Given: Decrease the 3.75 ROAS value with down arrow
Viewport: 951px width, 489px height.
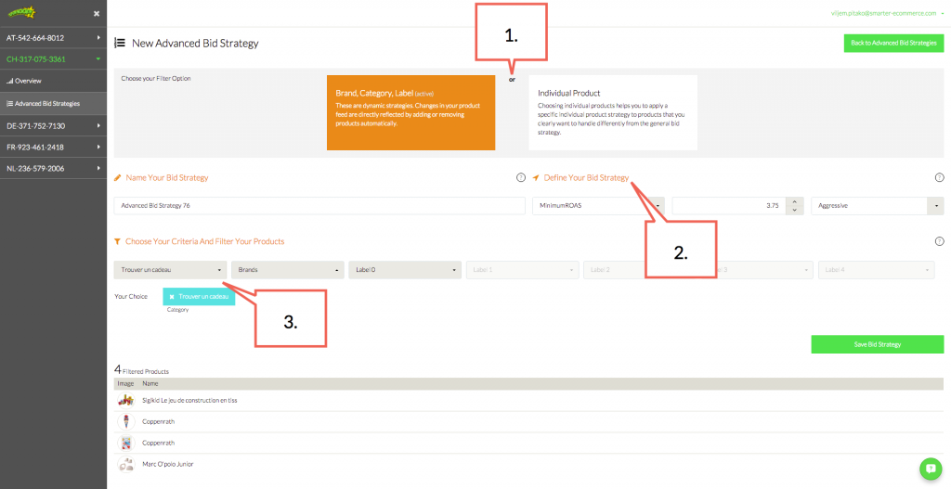Looking at the screenshot, I should [795, 210].
